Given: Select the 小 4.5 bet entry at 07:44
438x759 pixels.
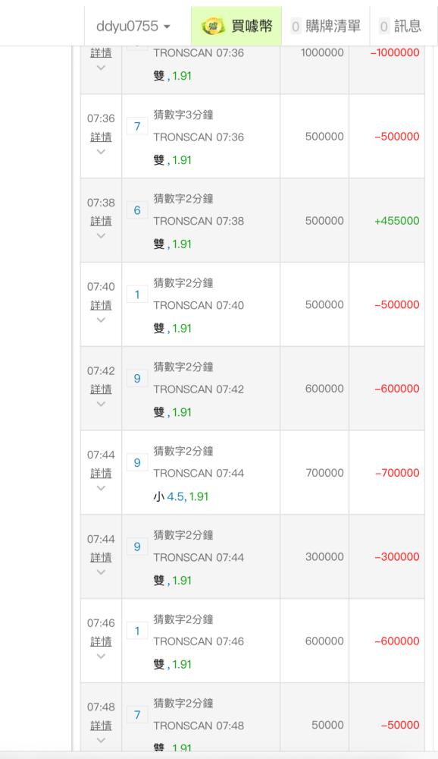Looking at the screenshot, I should pos(181,496).
